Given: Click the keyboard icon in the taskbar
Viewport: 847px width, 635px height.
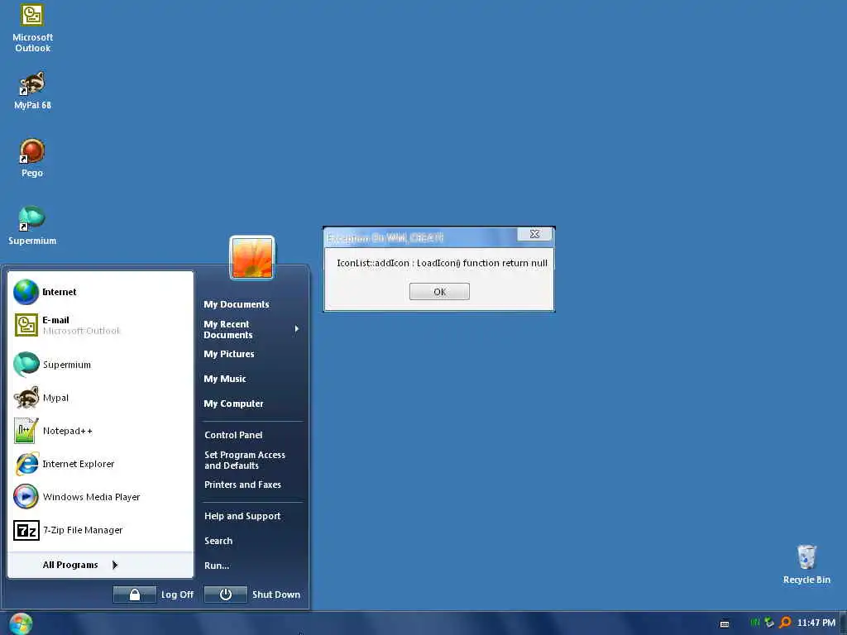Looking at the screenshot, I should click(725, 623).
